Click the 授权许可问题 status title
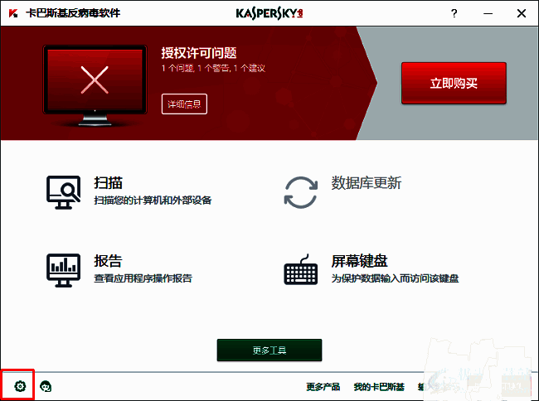The width and height of the screenshot is (539, 401). tap(199, 53)
